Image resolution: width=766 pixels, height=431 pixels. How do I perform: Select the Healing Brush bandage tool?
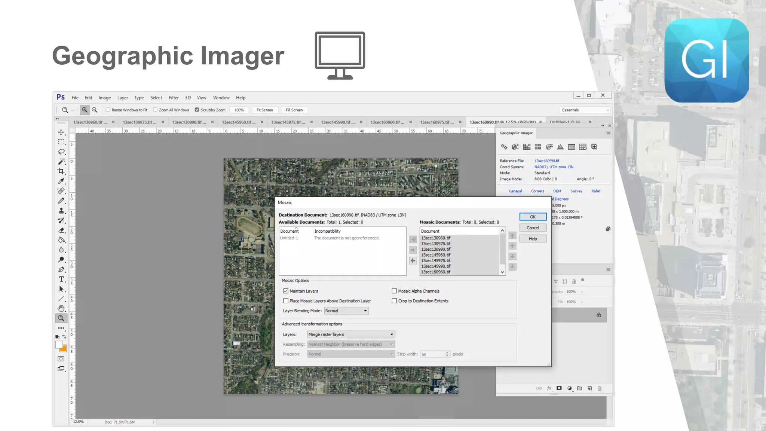point(61,191)
